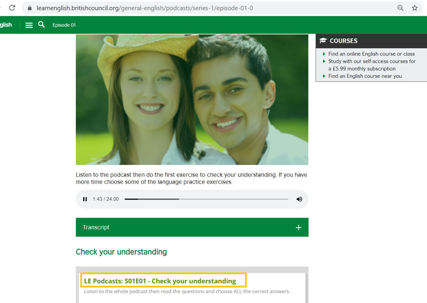Open 'Study with our self-access courses' link
The height and width of the screenshot is (303, 427).
(371, 61)
